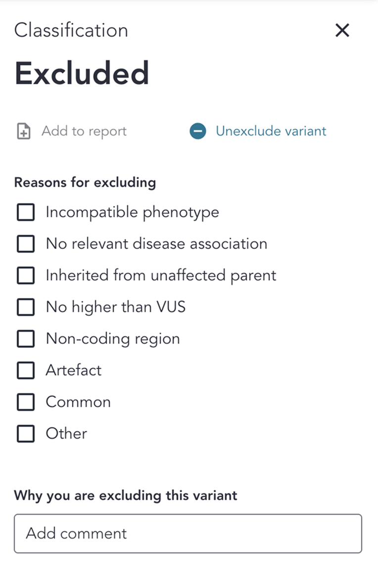Image resolution: width=378 pixels, height=588 pixels.
Task: Click the Artefact label text
Action: tap(73, 370)
